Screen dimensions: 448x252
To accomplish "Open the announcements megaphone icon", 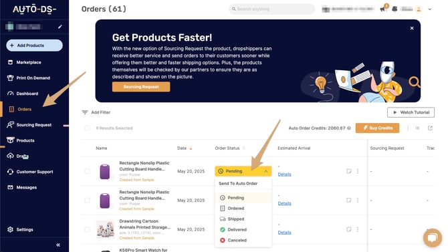I will (x=383, y=9).
